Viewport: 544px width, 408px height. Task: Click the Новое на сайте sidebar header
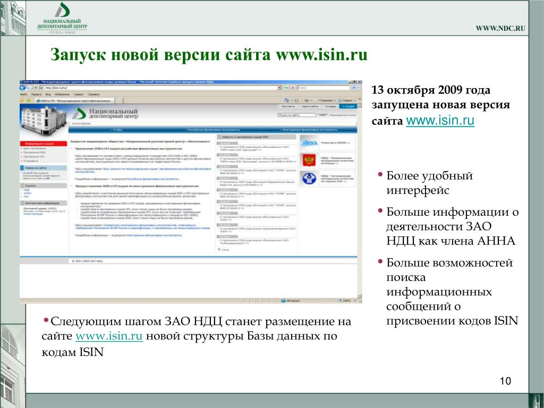44,168
